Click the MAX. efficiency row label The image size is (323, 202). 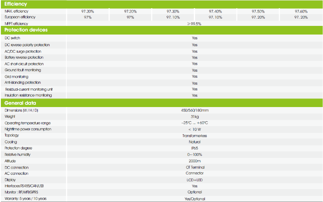tap(17, 11)
